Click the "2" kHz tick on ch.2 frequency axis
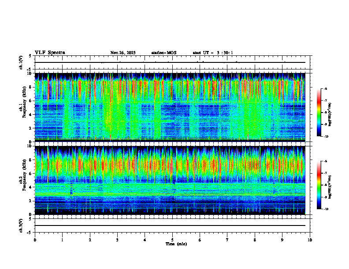The width and height of the screenshot is (349, 269). [31, 201]
